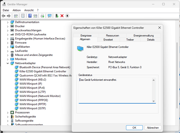Open the Properties toolbar icon
Viewport: 180px width, 133px height.
23,16
